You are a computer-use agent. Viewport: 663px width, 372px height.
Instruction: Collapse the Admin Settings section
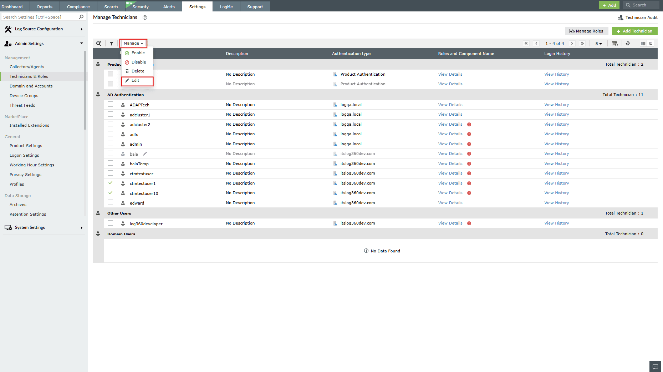[44, 44]
